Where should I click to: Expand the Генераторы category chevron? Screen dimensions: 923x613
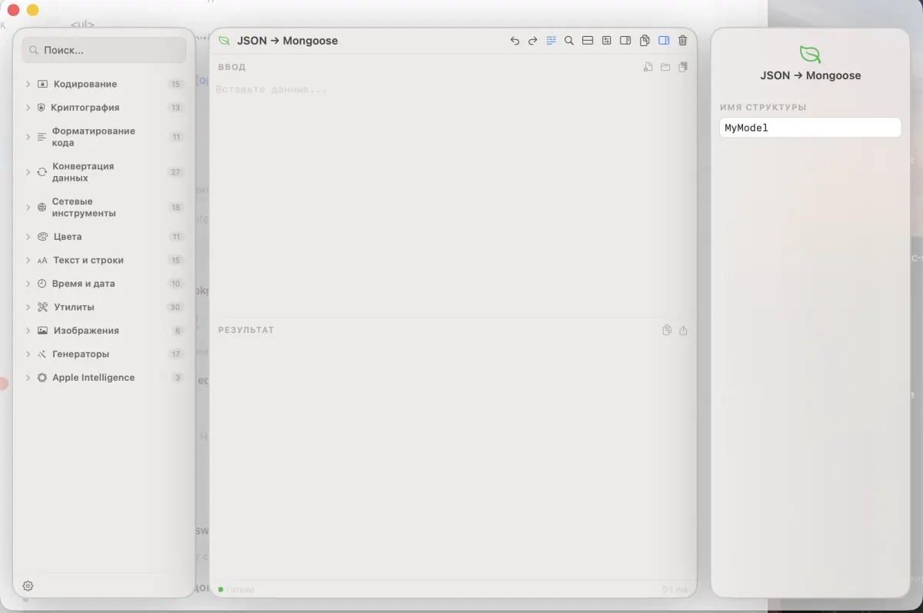(28, 354)
